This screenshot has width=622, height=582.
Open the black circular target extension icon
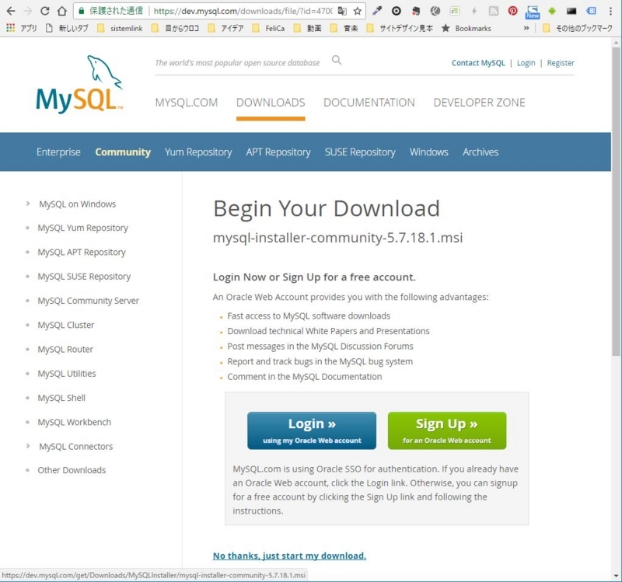(396, 11)
